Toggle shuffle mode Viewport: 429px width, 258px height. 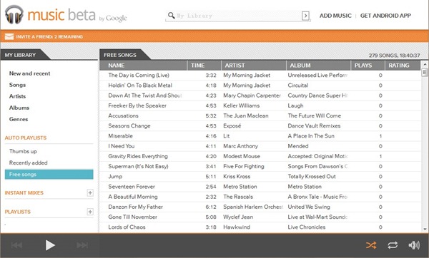[371, 245]
